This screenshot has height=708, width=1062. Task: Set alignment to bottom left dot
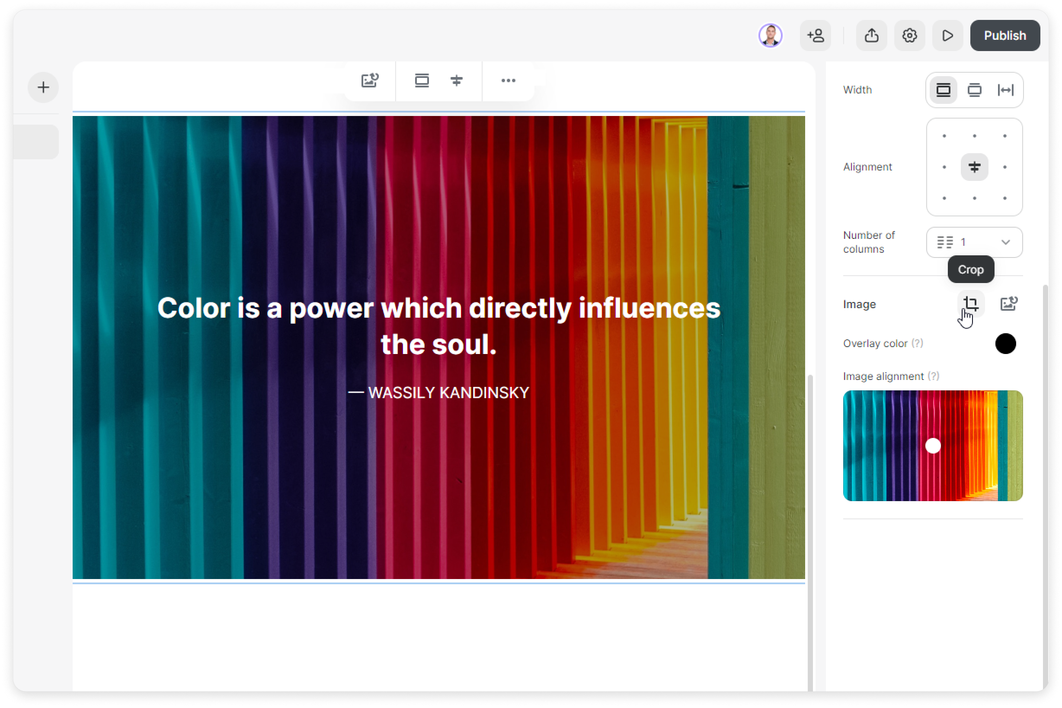[x=944, y=198]
